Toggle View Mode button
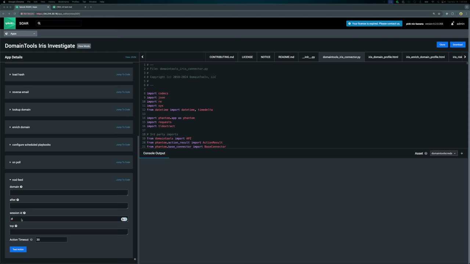Viewport: 470px width, 264px height. coord(84,46)
